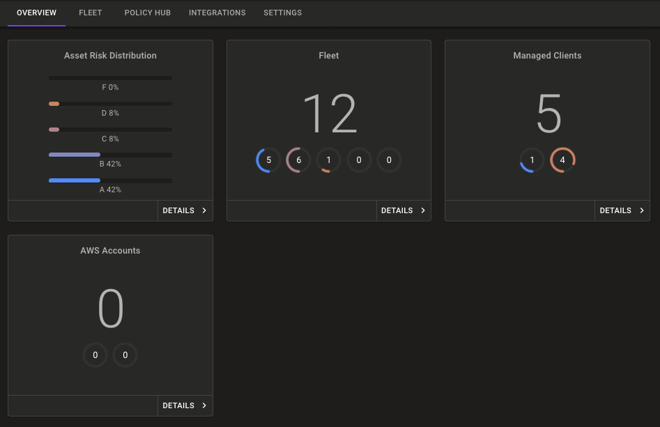
Task: Go to the Integrations tab
Action: pos(217,13)
